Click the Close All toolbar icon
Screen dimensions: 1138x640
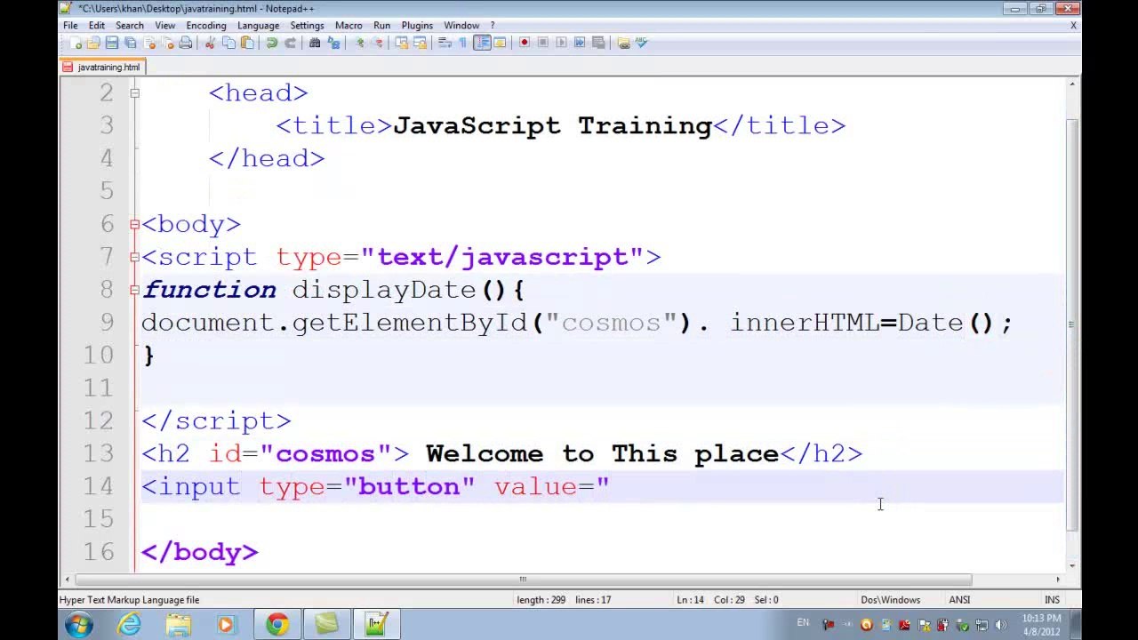[167, 43]
